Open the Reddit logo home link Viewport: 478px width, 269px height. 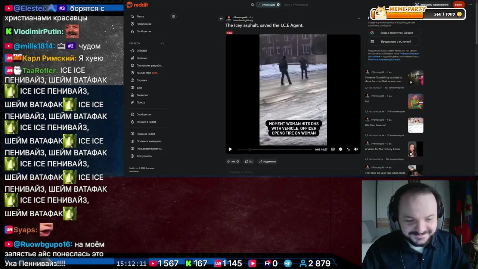[137, 4]
